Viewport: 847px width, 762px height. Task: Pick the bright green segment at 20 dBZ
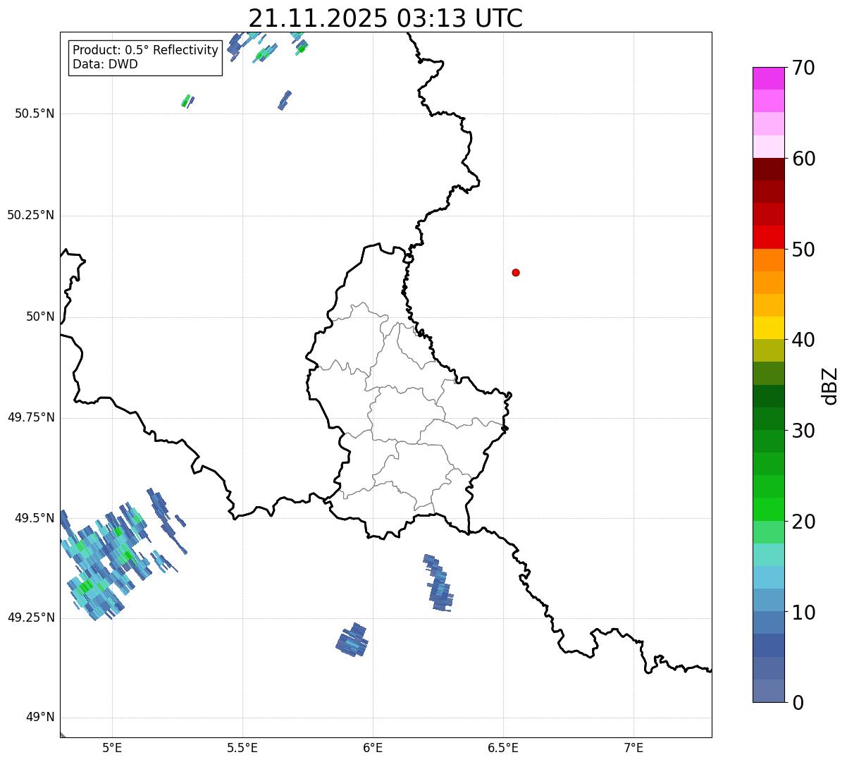click(768, 509)
